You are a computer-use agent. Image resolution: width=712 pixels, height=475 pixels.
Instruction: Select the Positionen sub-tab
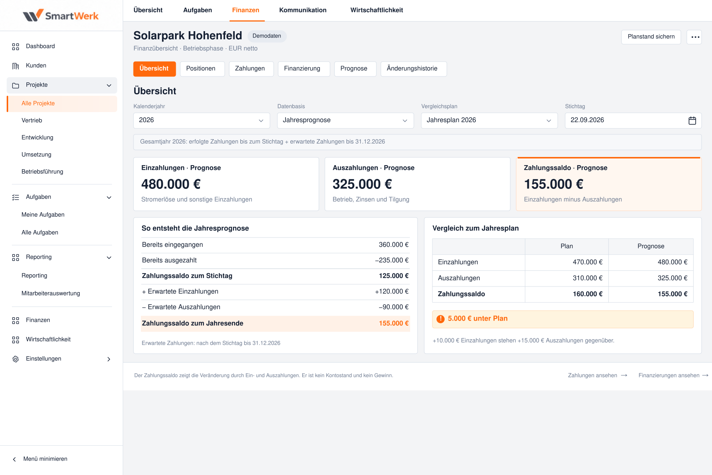click(x=202, y=69)
